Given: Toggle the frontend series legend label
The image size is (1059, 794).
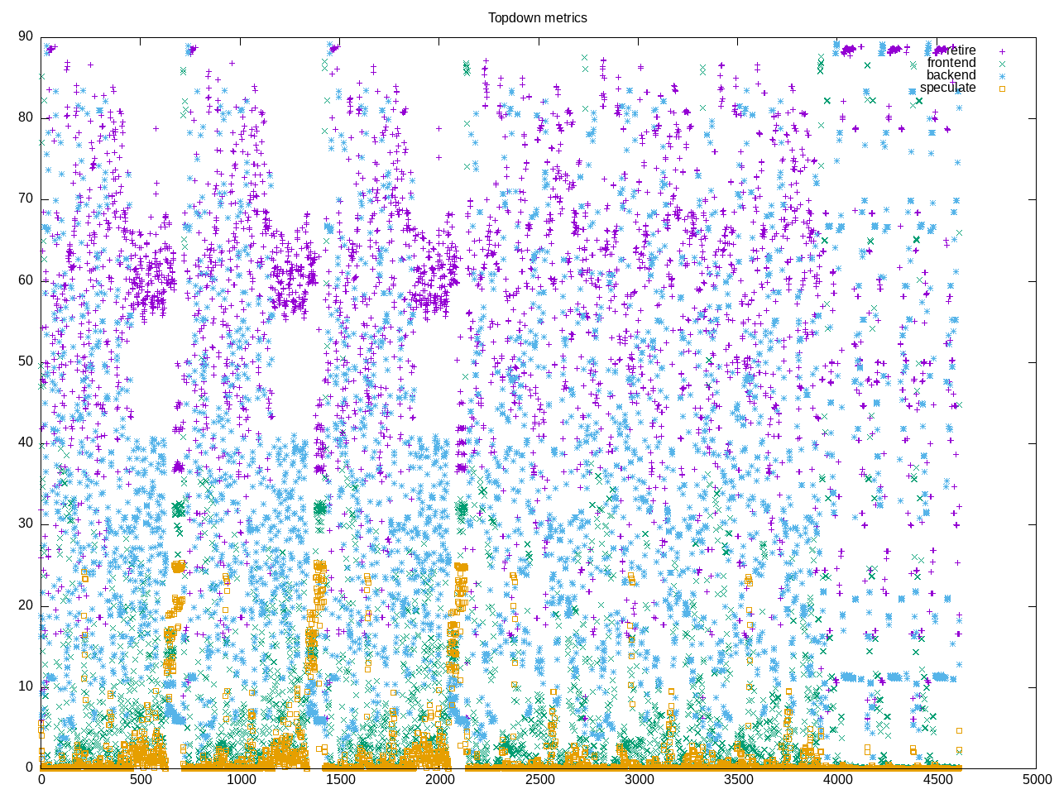Looking at the screenshot, I should click(951, 63).
